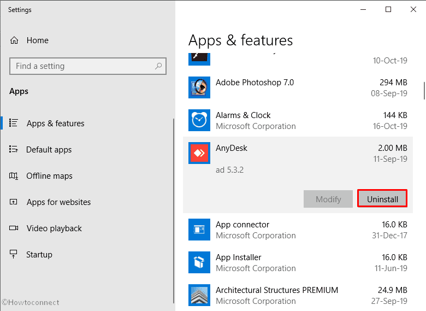Click the AnyDesk app name

point(232,148)
